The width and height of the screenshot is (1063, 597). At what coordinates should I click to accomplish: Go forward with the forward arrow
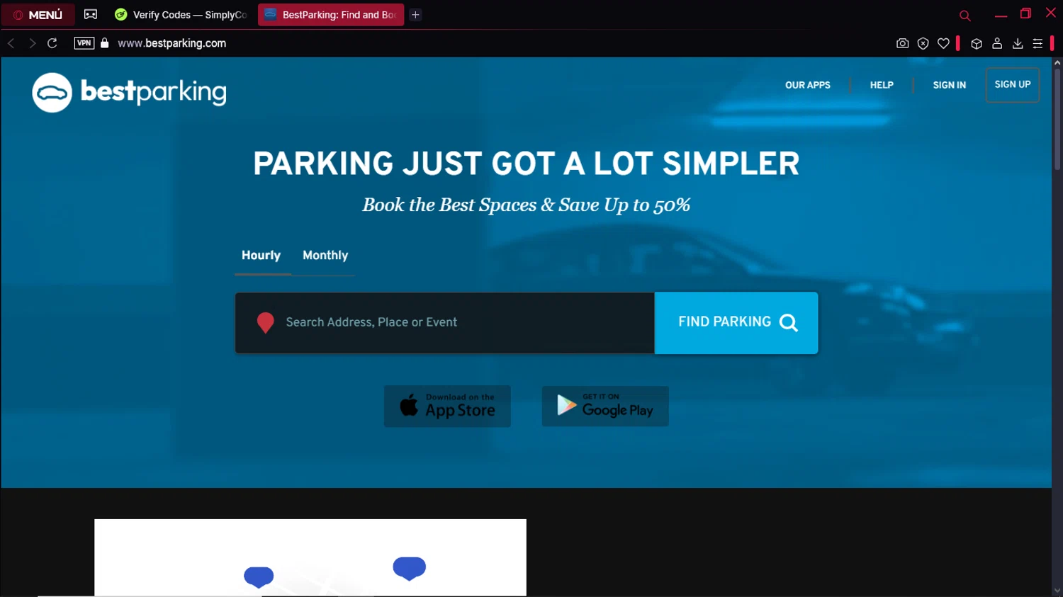(x=32, y=43)
